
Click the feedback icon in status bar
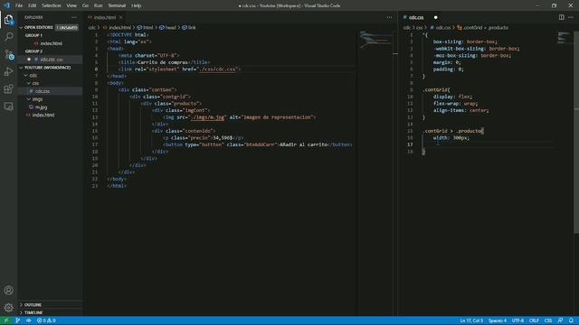point(561,320)
